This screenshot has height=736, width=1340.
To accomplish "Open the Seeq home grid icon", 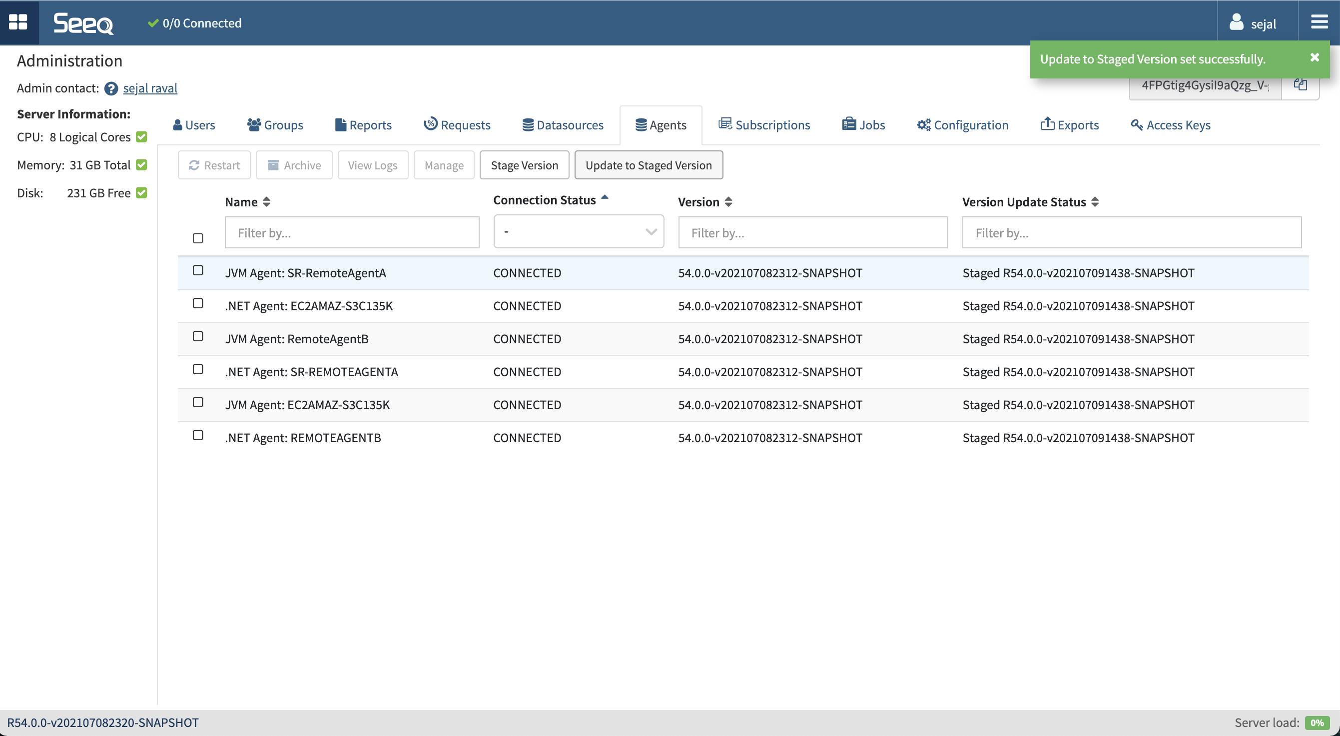I will click(x=18, y=22).
